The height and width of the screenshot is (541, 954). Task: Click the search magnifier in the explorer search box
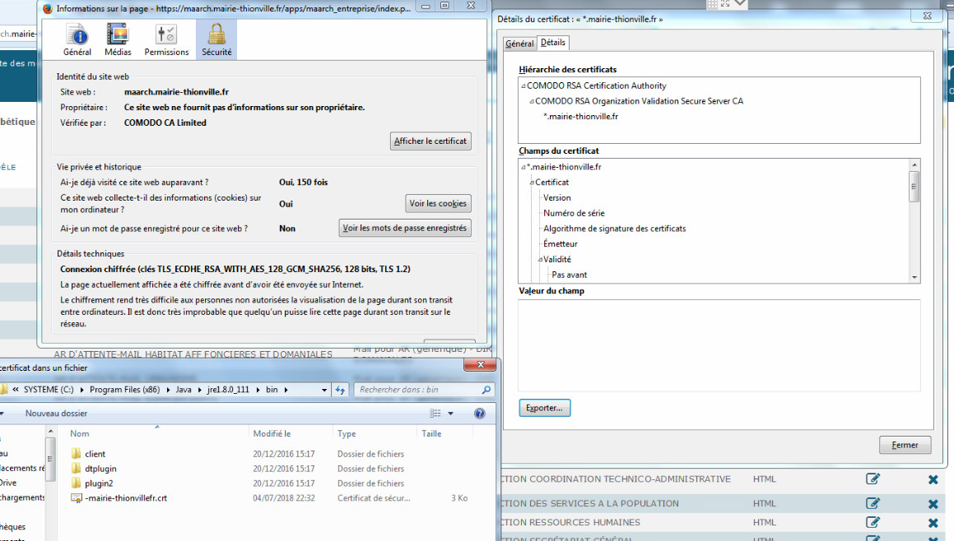(x=486, y=389)
